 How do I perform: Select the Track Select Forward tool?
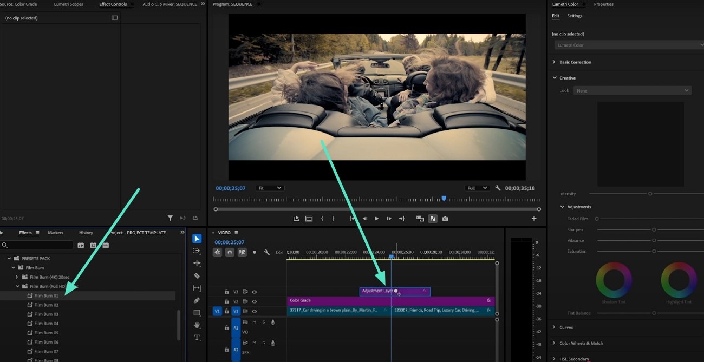(197, 251)
